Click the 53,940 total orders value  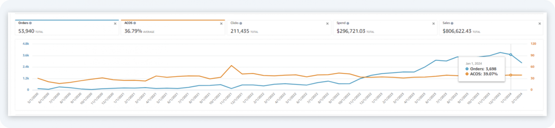pyautogui.click(x=26, y=31)
